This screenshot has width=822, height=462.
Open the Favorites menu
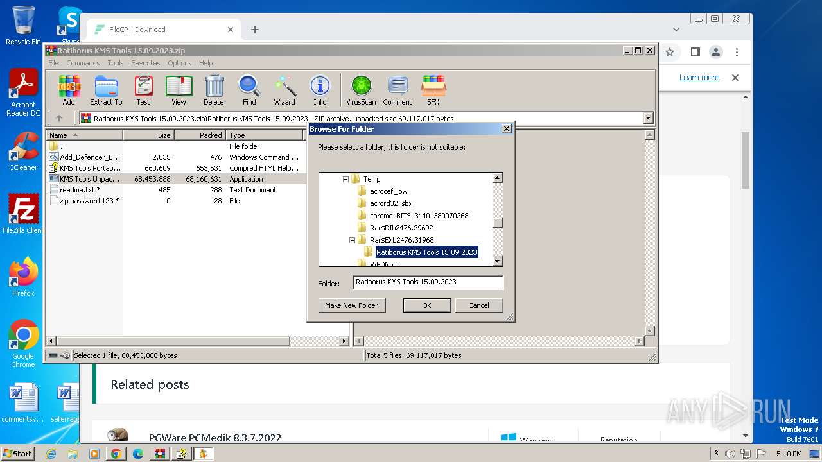(x=146, y=63)
